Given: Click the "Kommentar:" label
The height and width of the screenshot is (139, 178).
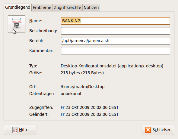Looking at the screenshot, I should click(41, 51).
